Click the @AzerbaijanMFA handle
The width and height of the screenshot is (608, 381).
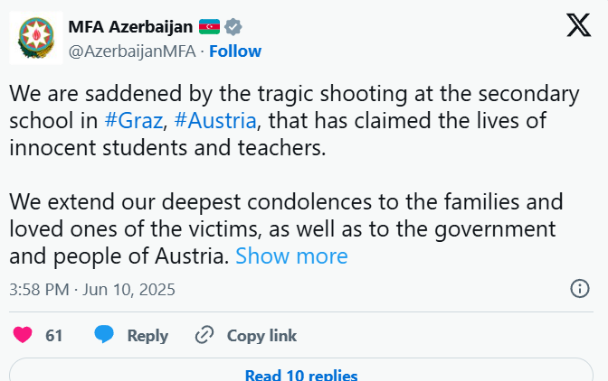[132, 51]
